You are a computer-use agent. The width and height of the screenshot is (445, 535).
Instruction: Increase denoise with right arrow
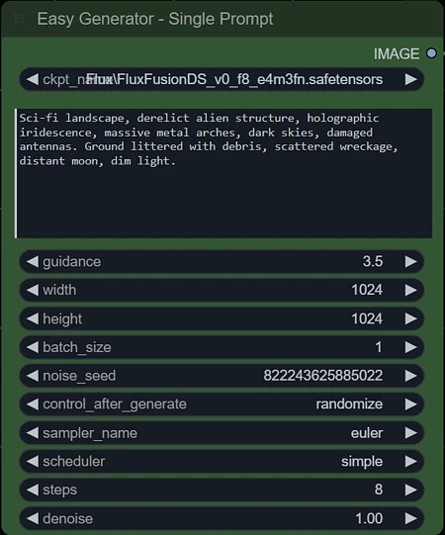pos(410,518)
